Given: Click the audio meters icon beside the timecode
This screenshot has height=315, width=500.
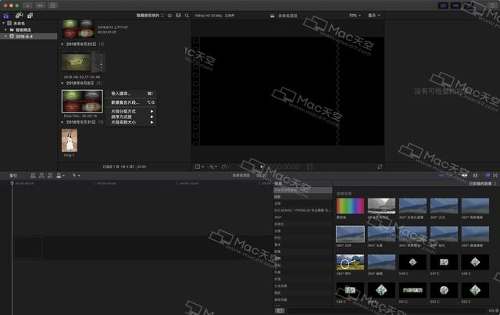Looking at the screenshot, I should tap(309, 166).
